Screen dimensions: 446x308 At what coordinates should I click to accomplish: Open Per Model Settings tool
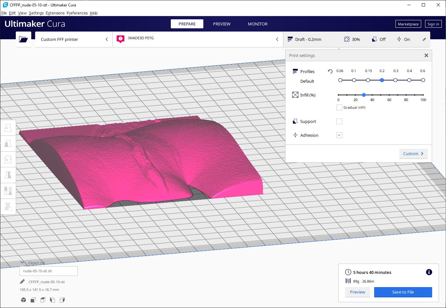pyautogui.click(x=8, y=191)
